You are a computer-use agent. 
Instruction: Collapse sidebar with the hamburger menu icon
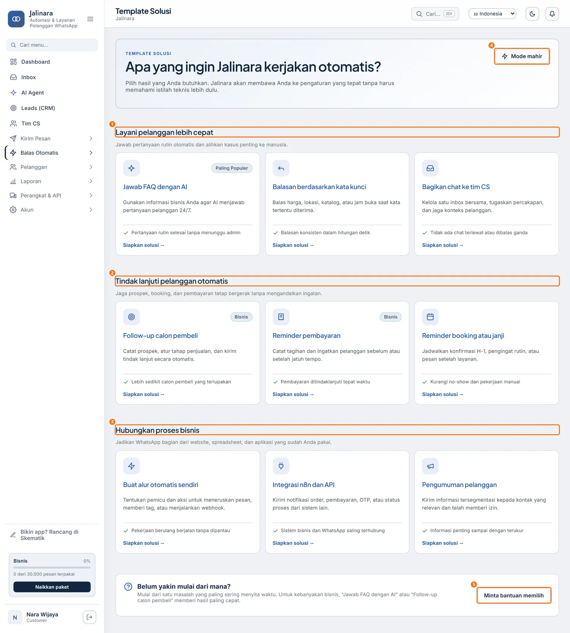[90, 19]
